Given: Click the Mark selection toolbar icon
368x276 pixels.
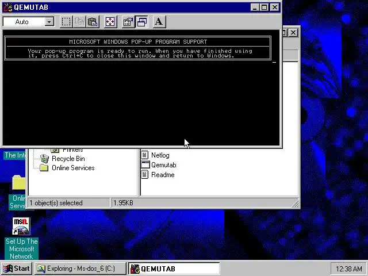Looking at the screenshot, I should click(66, 22).
